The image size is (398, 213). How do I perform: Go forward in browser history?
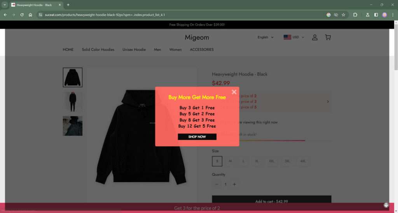click(14, 15)
